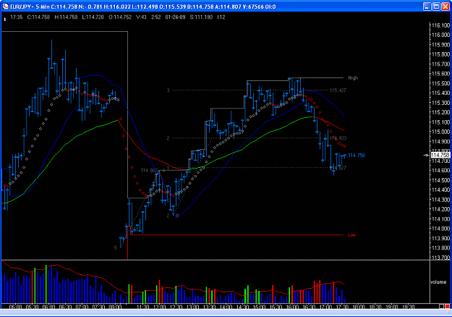Screen dimensions: 452x317
Task: Click 07:30 on the time axis
Action: [98, 307]
